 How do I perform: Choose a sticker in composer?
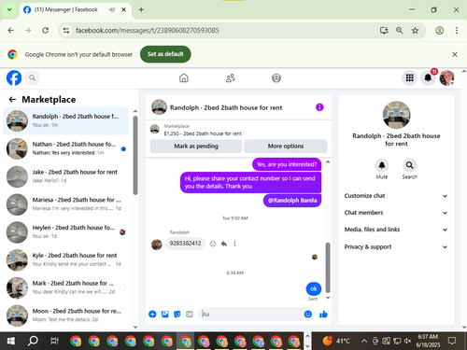click(177, 315)
